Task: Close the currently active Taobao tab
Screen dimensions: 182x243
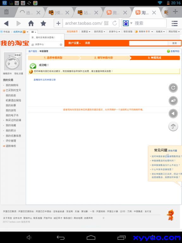Action: point(154,13)
